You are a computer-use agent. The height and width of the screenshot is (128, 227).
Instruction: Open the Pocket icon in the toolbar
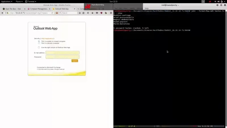click(x=97, y=13)
